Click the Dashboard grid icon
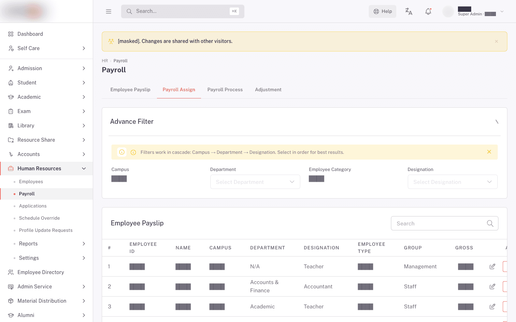 11,34
